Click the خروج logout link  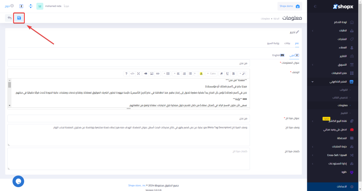point(10,6)
